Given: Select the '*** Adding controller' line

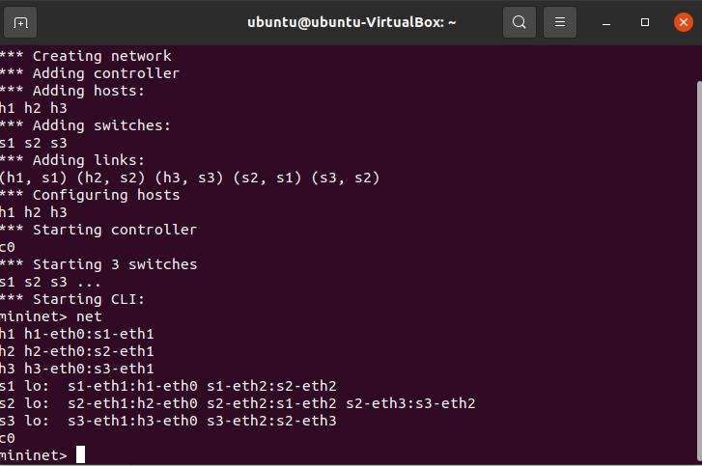Looking at the screenshot, I should [90, 73].
